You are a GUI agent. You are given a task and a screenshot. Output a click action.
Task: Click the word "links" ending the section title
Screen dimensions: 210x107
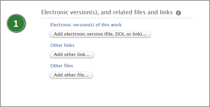[x=166, y=12]
